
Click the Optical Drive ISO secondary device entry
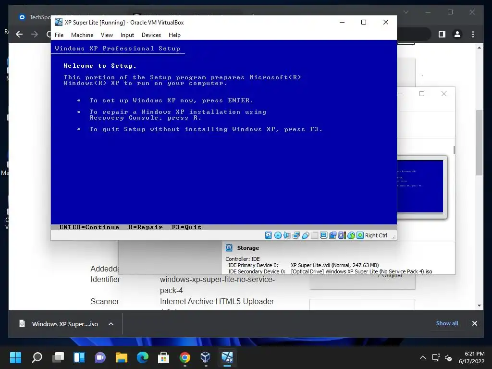[361, 271]
